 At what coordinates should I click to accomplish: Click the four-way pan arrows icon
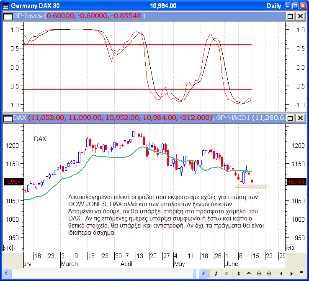tap(249, 273)
